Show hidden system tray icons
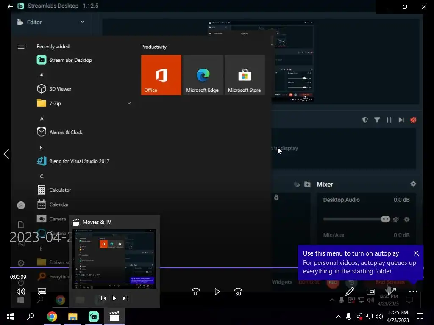434x325 pixels. point(338,317)
